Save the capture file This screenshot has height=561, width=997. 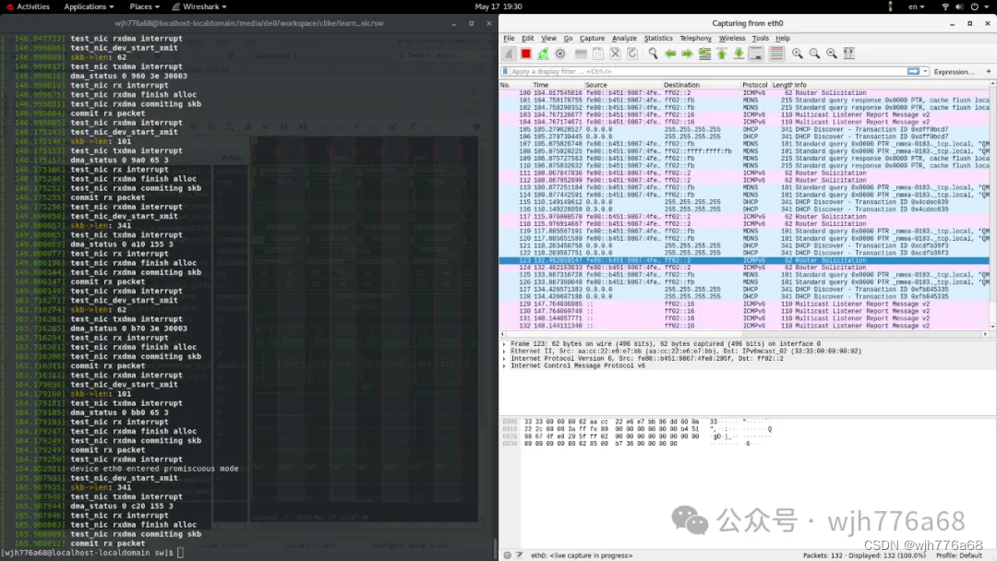click(x=597, y=54)
